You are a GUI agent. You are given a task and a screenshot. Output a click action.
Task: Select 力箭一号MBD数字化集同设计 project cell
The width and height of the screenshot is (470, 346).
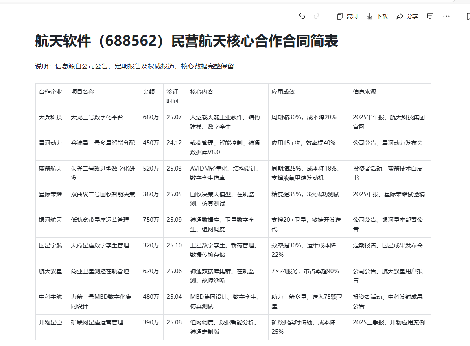[104, 301]
